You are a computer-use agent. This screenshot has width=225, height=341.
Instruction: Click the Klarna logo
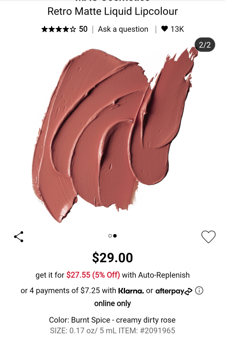[x=131, y=291]
